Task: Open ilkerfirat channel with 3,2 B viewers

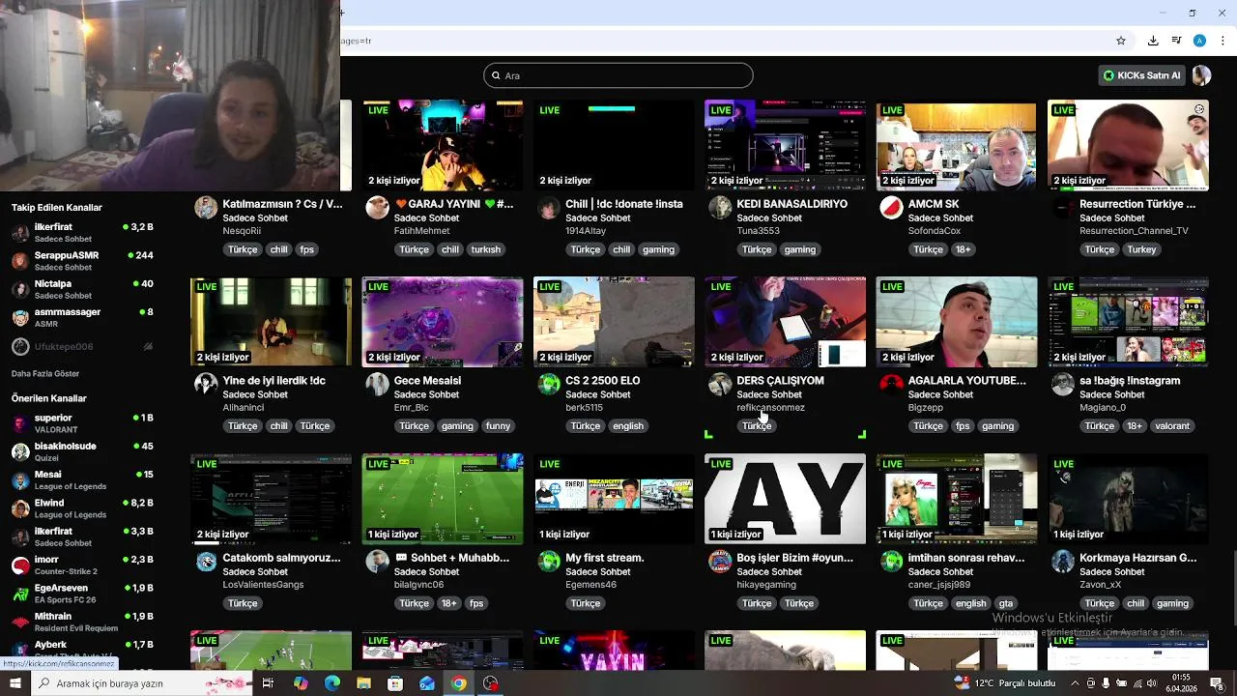Action: pos(82,232)
